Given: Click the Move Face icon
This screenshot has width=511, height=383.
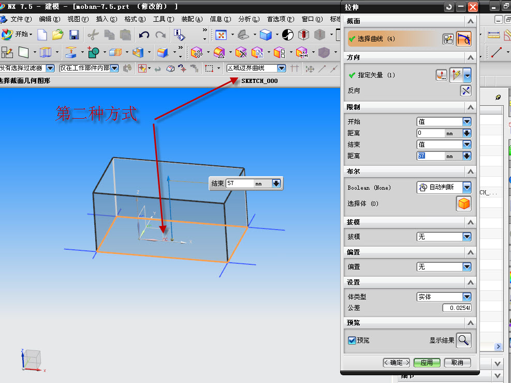Looking at the screenshot, I should click(197, 52).
